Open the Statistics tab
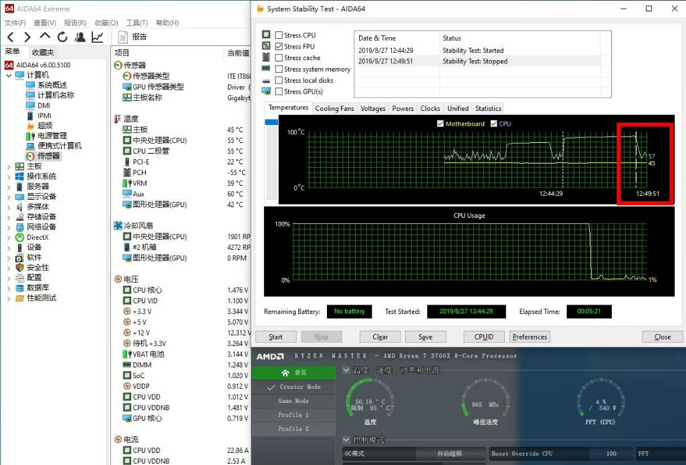686x465 pixels. coord(488,108)
